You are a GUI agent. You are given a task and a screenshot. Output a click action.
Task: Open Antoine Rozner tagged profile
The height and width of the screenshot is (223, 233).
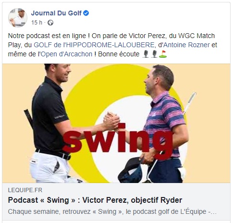[186, 45]
